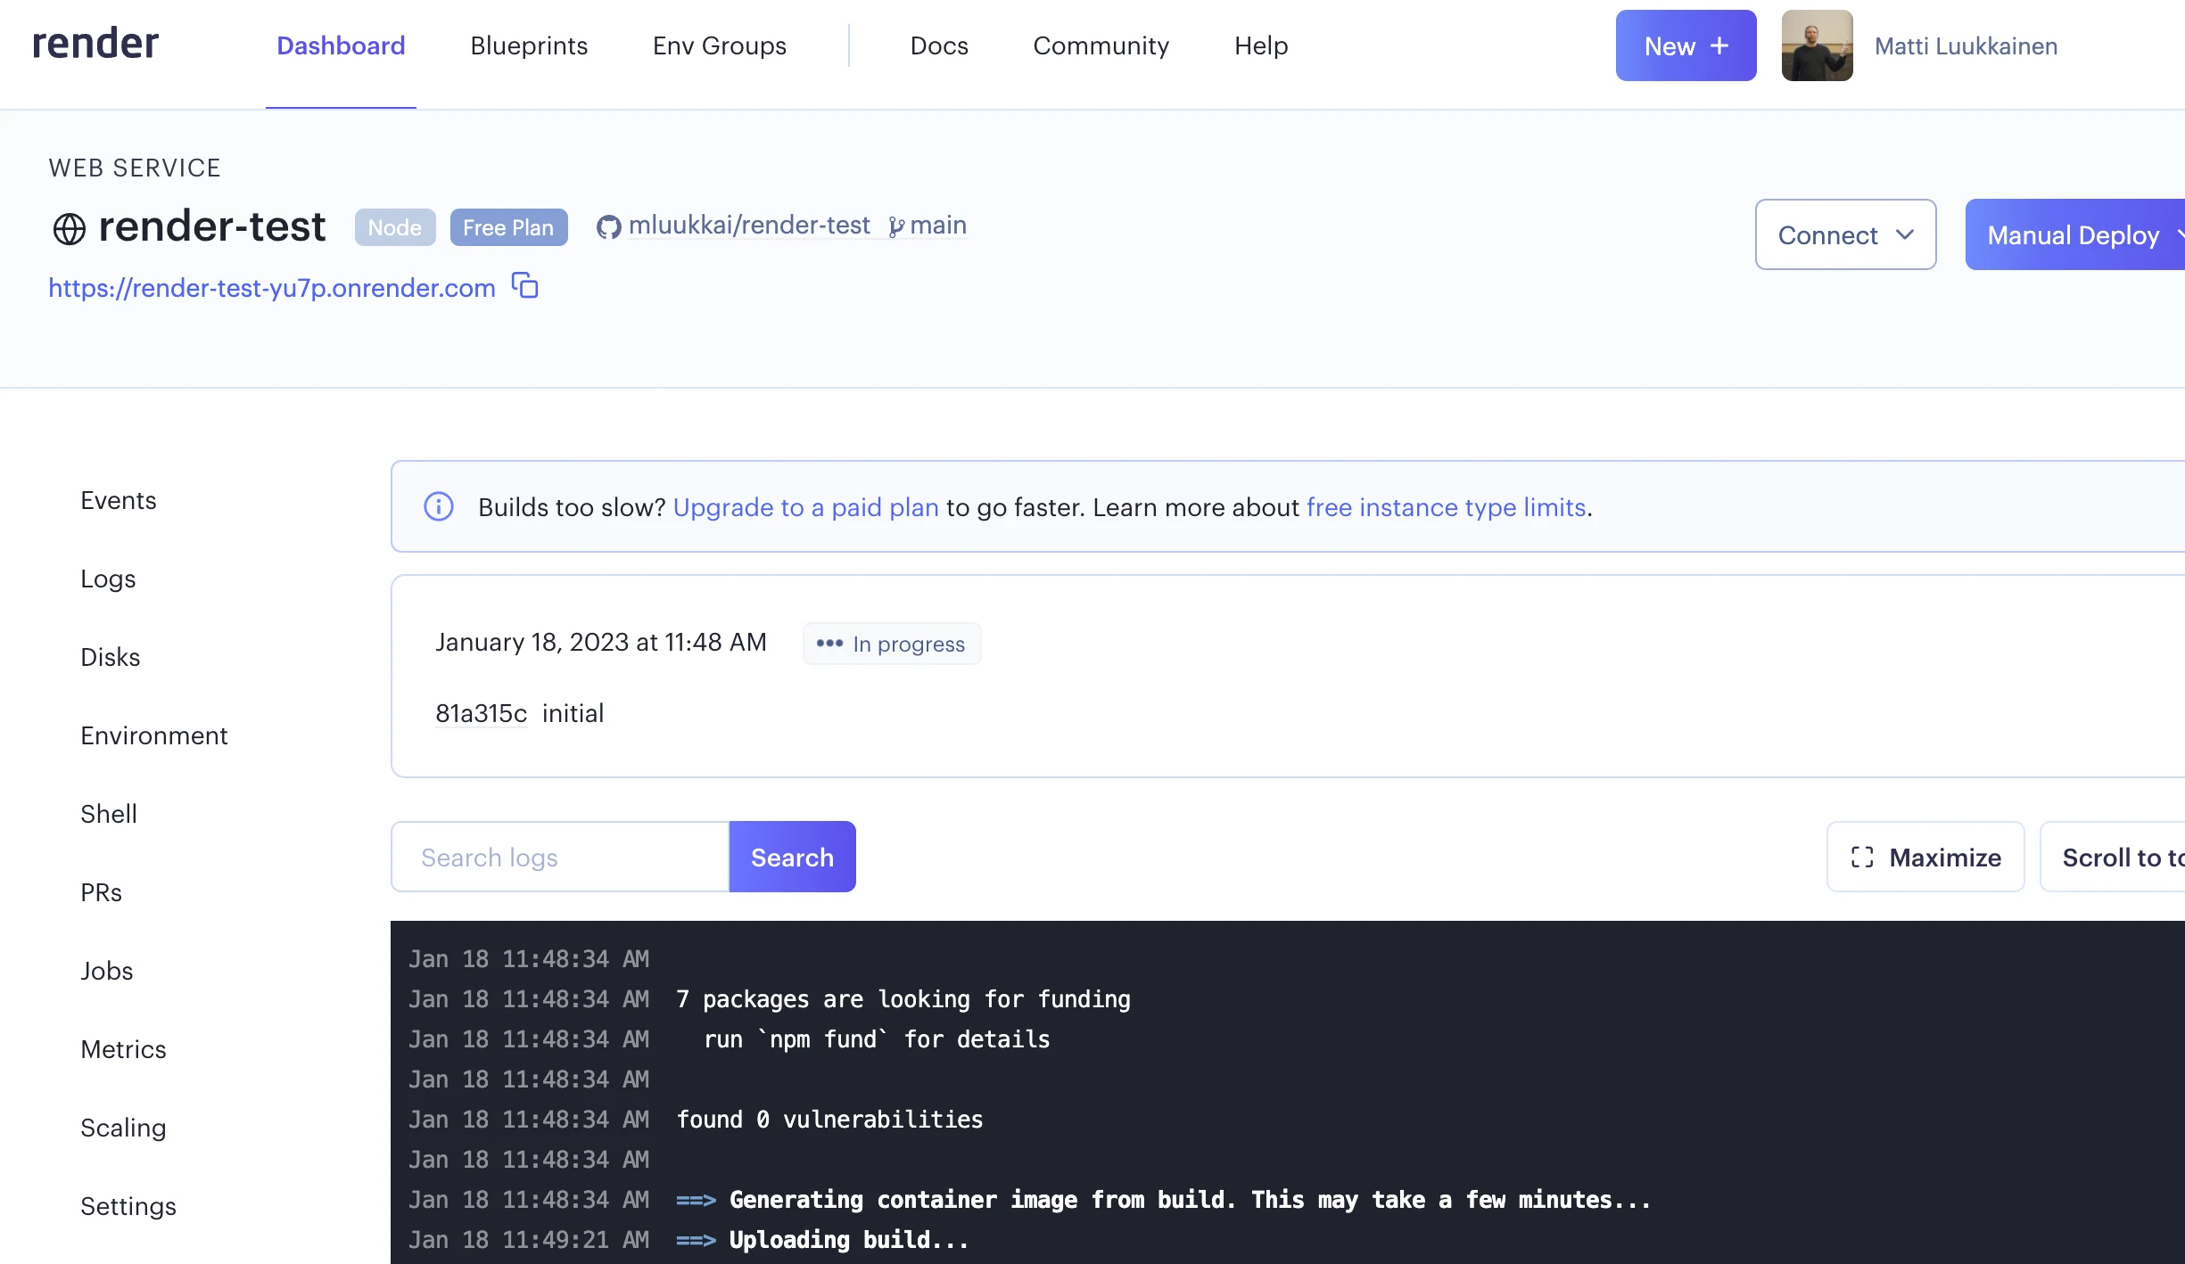2185x1264 pixels.
Task: Click the GitHub icon next to mluukkai/render-test
Action: click(x=609, y=227)
